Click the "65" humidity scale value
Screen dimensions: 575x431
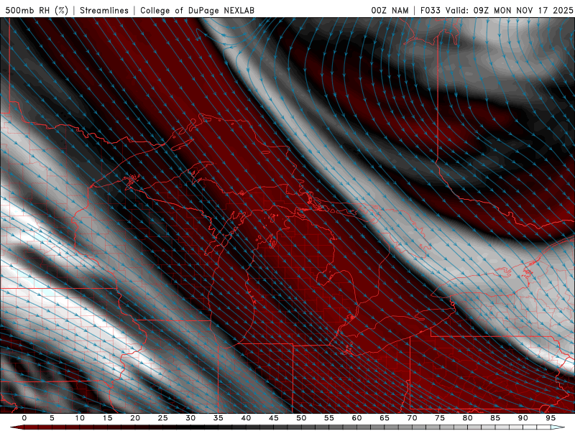385,418
